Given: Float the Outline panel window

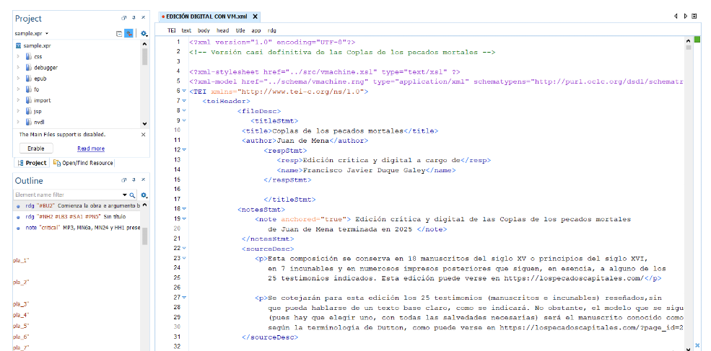Looking at the screenshot, I should pos(123,180).
